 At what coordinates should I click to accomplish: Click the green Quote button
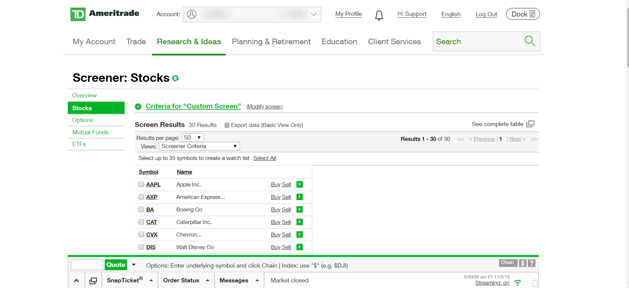[116, 265]
